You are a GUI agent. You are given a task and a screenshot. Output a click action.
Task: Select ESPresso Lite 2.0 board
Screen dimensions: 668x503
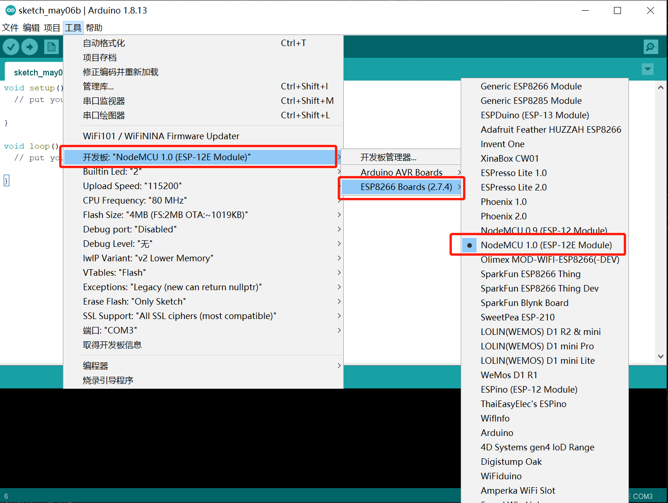[545, 188]
